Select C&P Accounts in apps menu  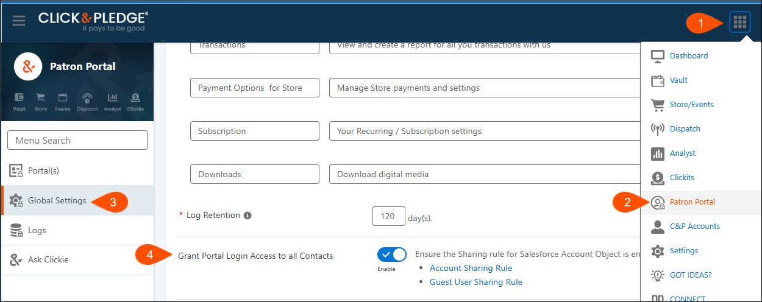(695, 226)
